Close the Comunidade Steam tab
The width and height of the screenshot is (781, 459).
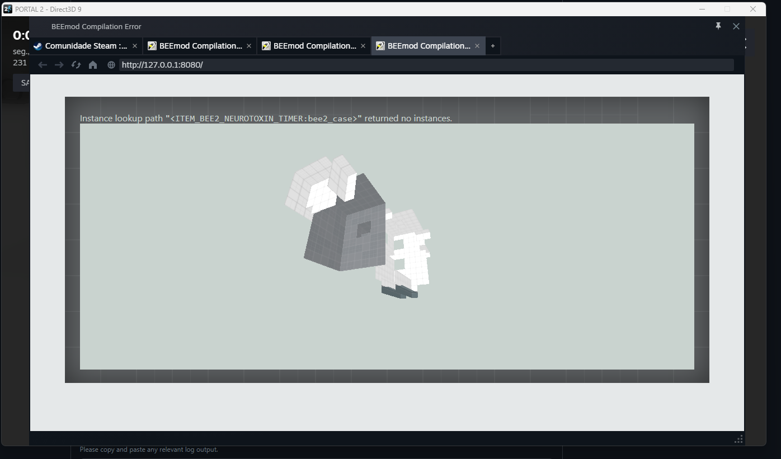click(134, 46)
